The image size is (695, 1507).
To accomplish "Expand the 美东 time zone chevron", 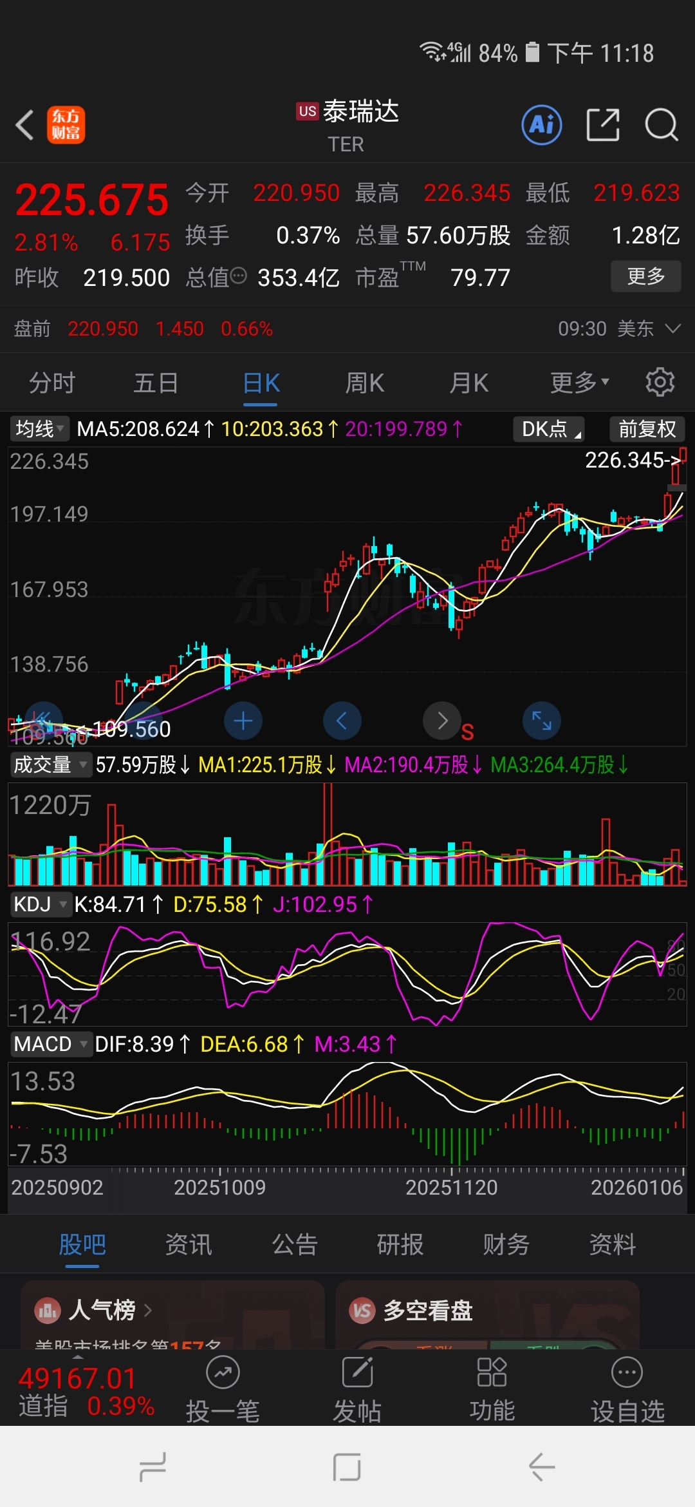I will click(672, 328).
